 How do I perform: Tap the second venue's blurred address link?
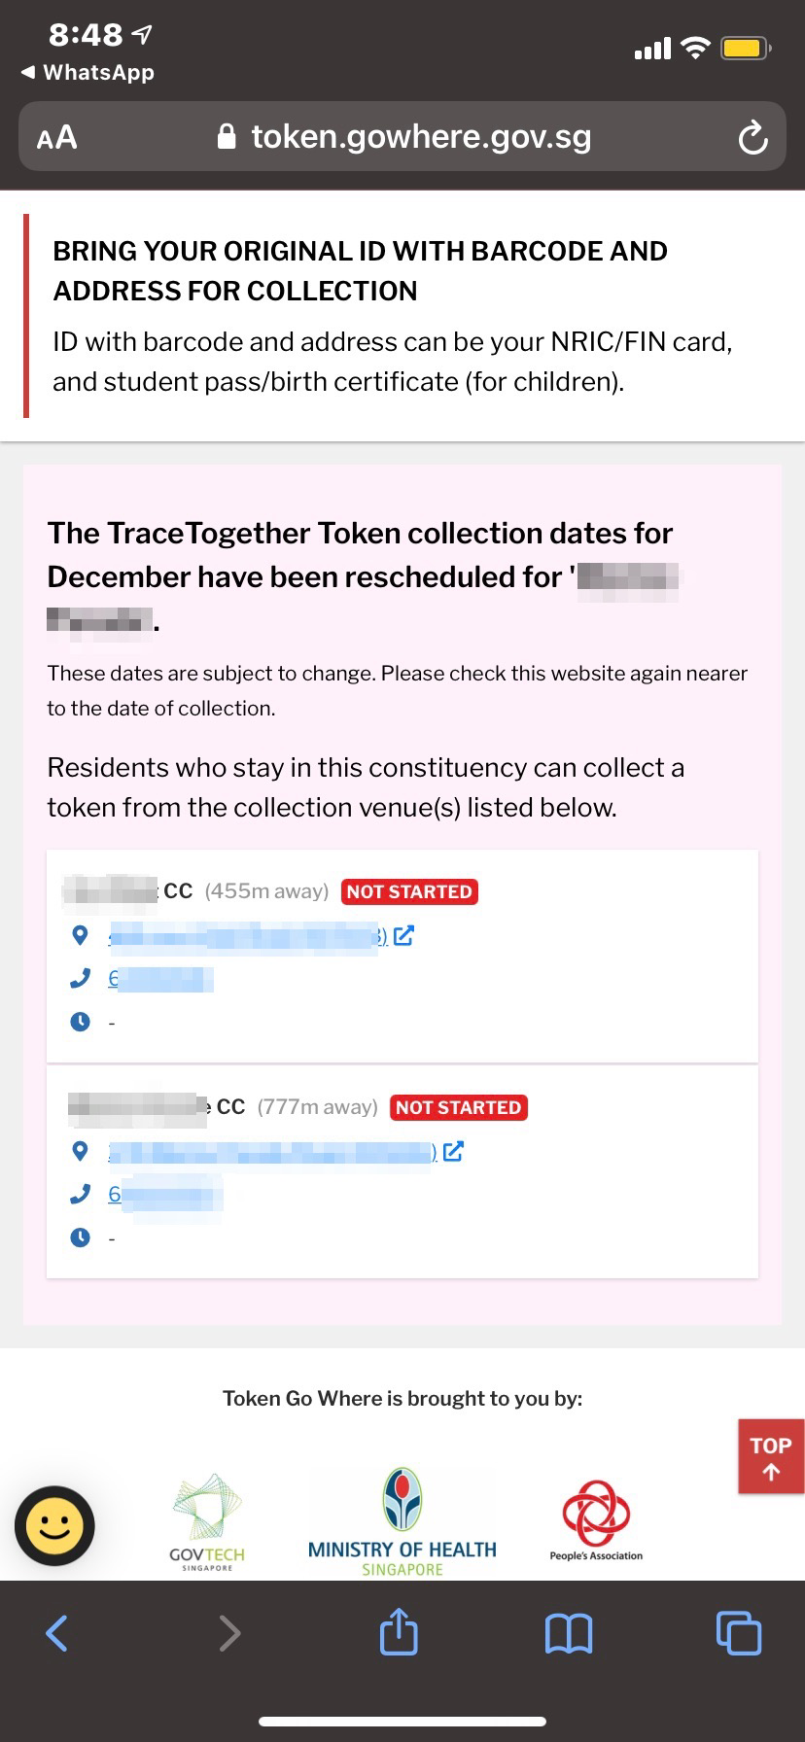coord(270,1153)
